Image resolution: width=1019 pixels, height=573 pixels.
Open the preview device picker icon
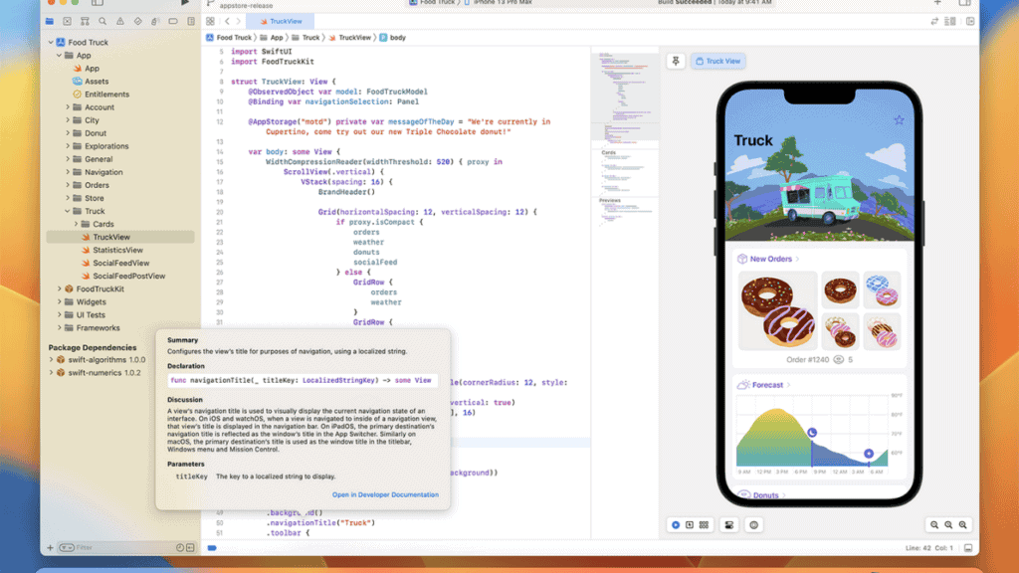(x=754, y=525)
